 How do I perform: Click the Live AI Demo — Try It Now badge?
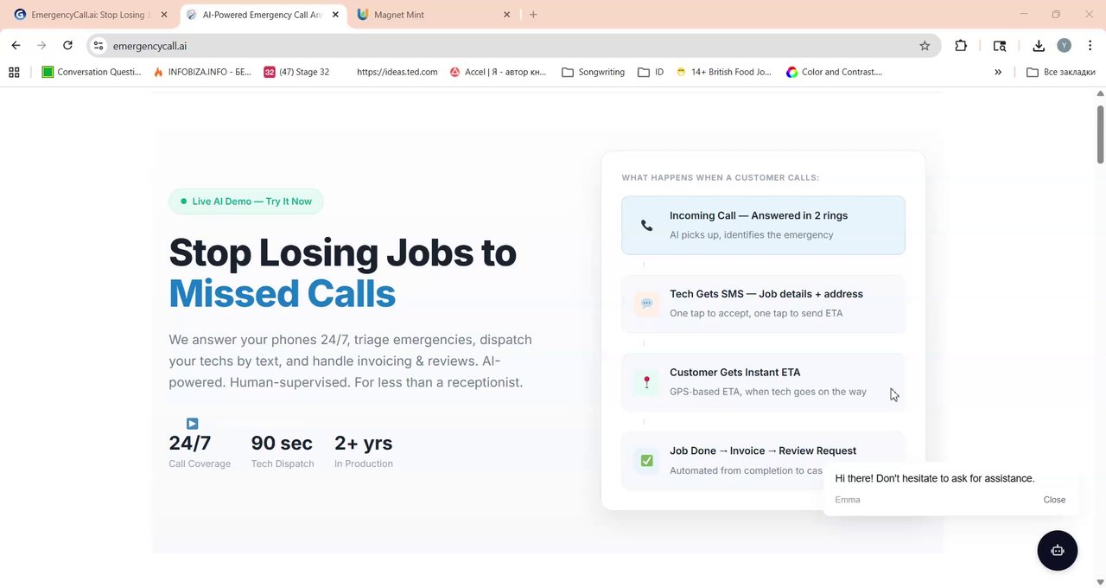pyautogui.click(x=246, y=201)
